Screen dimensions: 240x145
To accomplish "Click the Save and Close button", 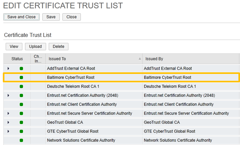I will pos(21,17).
